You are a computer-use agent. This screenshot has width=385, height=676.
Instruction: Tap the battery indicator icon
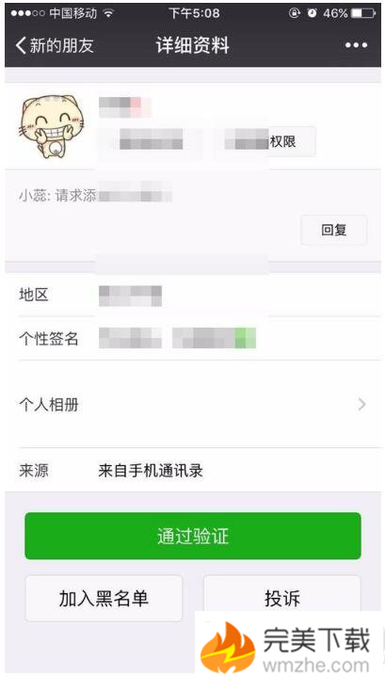[x=363, y=13]
